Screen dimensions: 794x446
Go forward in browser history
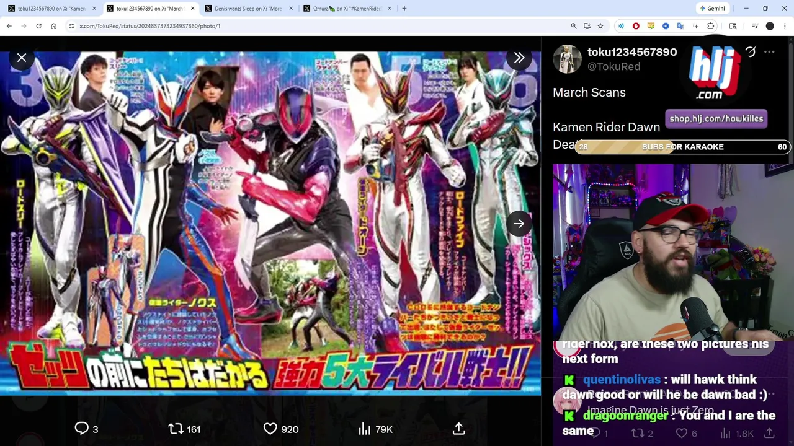tap(24, 26)
